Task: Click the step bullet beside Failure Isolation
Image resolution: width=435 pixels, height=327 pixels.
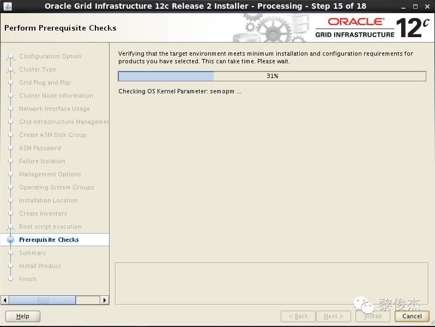Action: point(10,161)
